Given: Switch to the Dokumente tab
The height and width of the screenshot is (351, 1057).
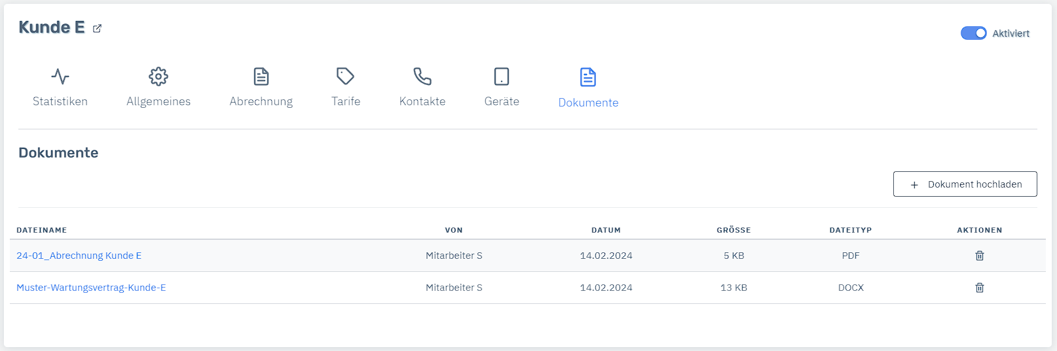Looking at the screenshot, I should [588, 103].
